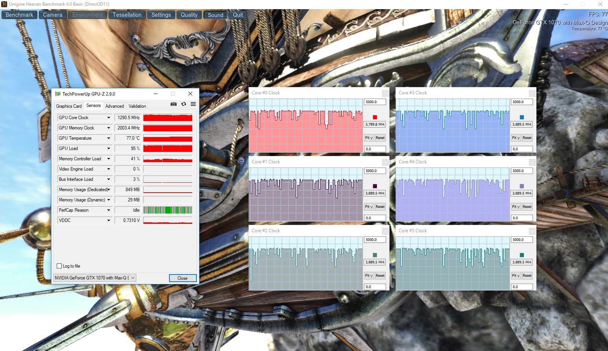The image size is (608, 351).
Task: Open the PerfCap Reason dropdown
Action: pyautogui.click(x=109, y=210)
